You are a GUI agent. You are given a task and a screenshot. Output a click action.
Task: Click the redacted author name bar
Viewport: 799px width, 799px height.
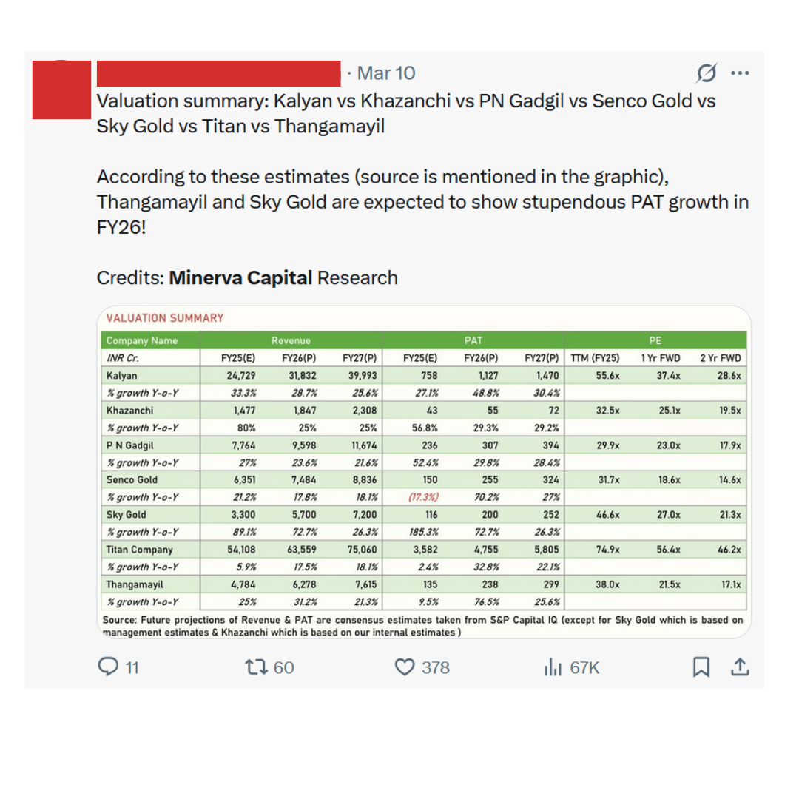click(218, 73)
